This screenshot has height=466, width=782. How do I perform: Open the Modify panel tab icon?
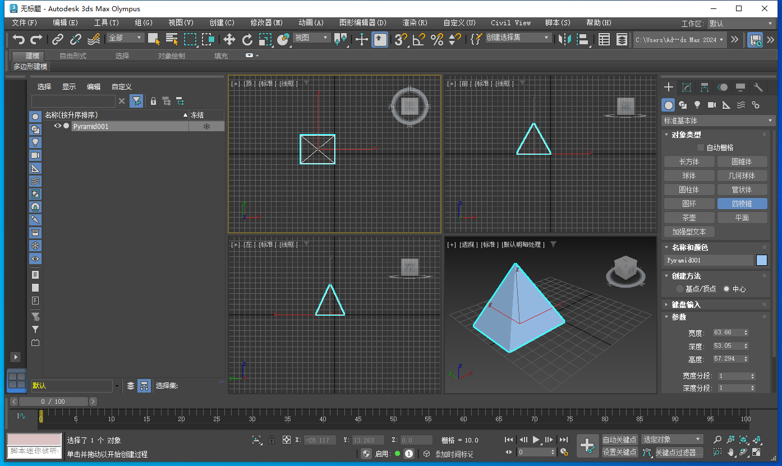coord(687,87)
